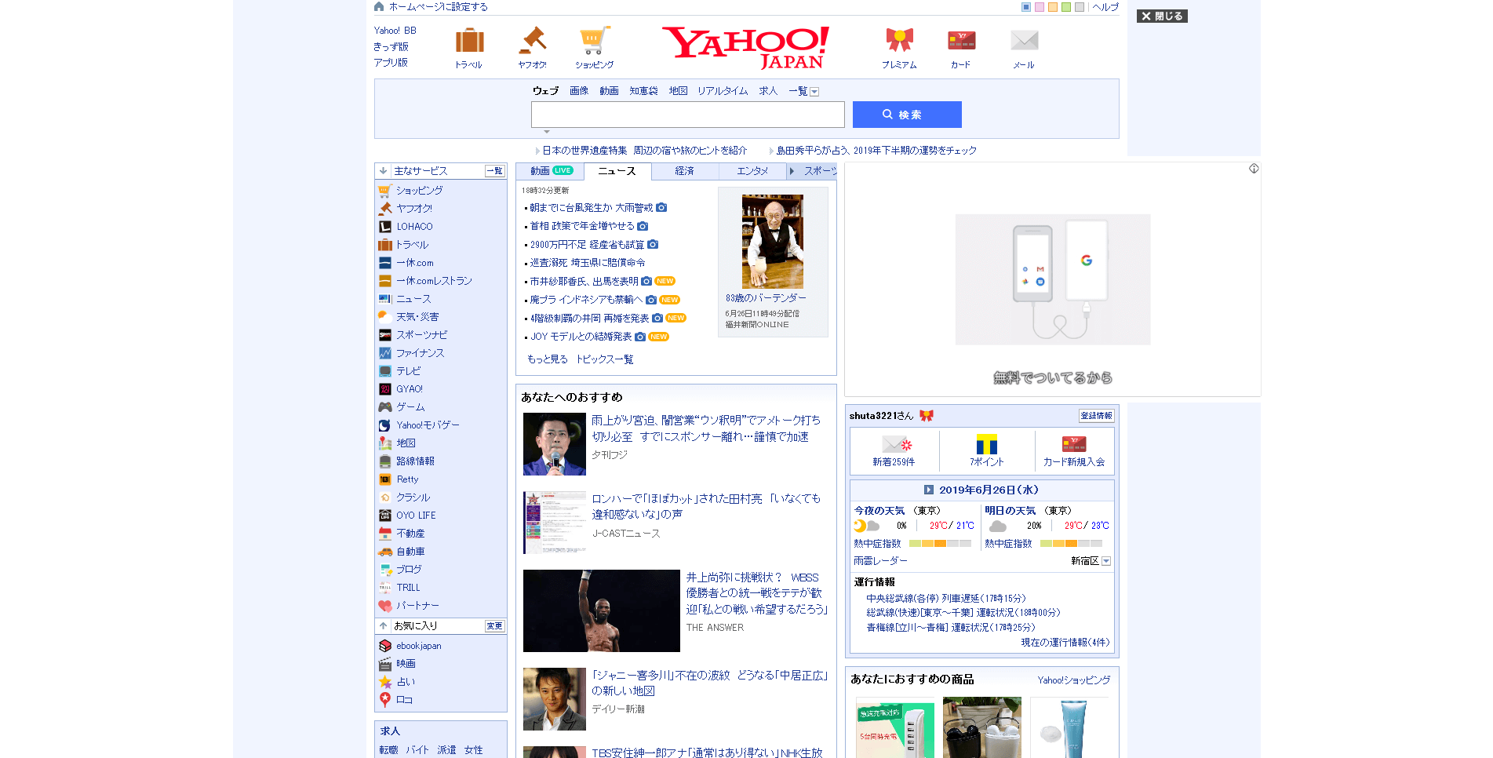Expand the date 2019年6月26日 arrow
The image size is (1493, 758).
tap(929, 490)
